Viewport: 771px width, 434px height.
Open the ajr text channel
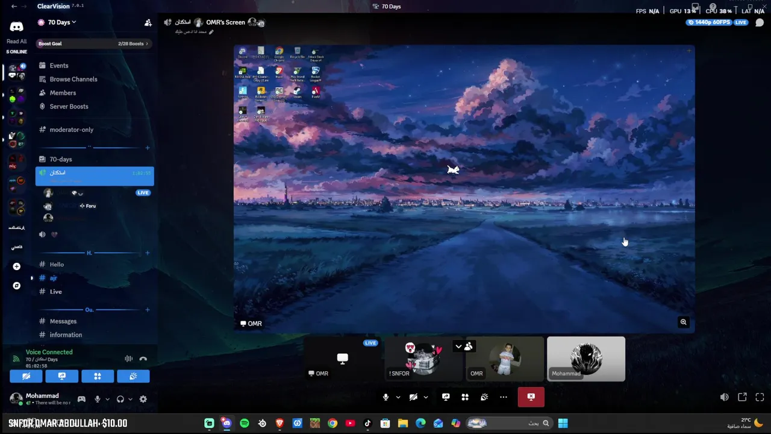(53, 278)
